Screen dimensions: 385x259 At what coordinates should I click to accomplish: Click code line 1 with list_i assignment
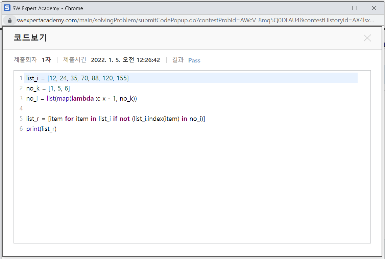point(77,78)
